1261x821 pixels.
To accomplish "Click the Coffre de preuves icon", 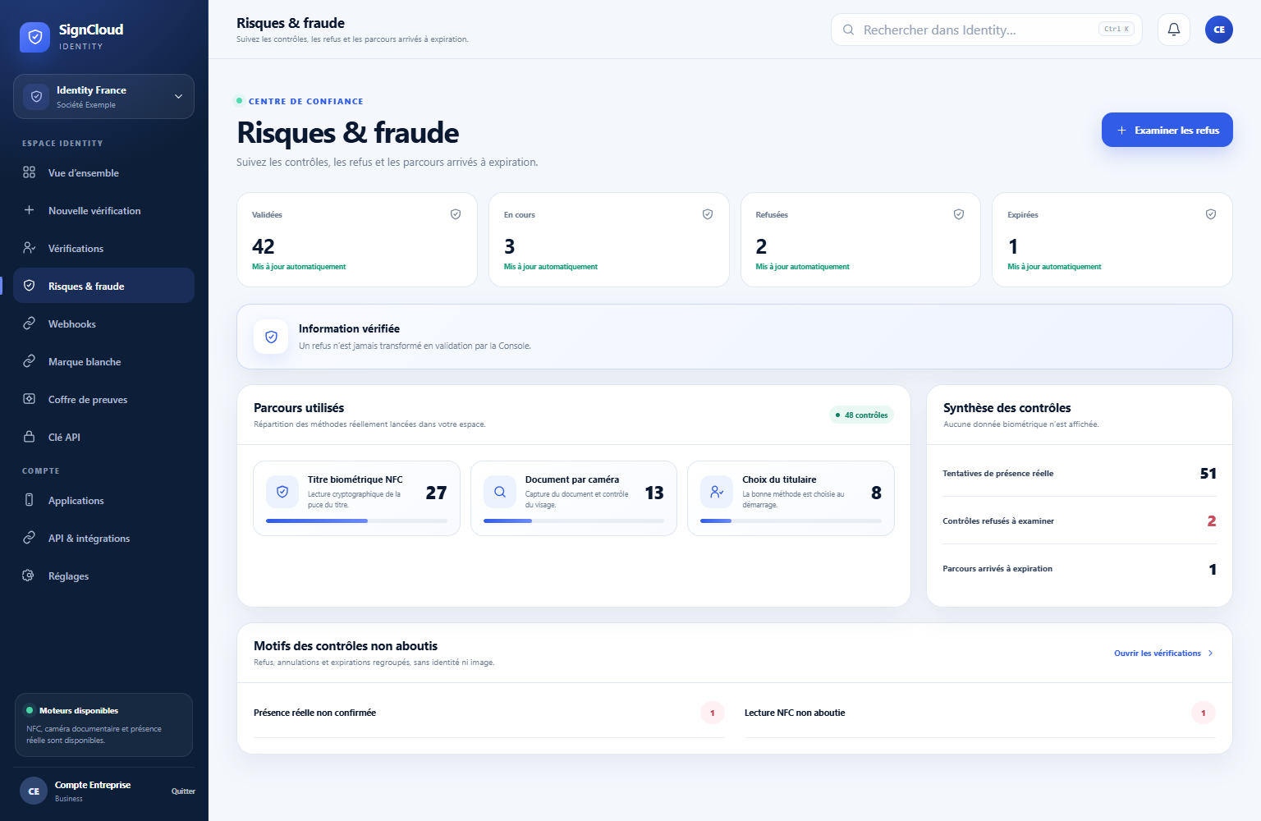I will coord(30,399).
